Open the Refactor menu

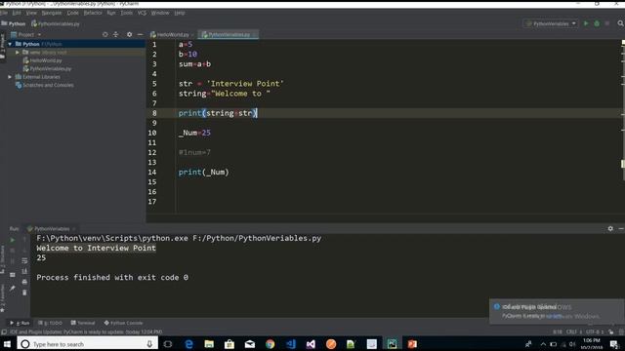tap(93, 13)
